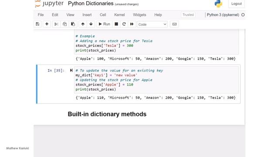
Task: Paste cells below icon
Action: click(73, 24)
